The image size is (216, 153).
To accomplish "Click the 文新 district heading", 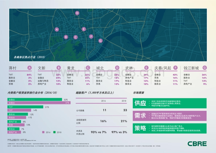I will [x=42, y=68].
